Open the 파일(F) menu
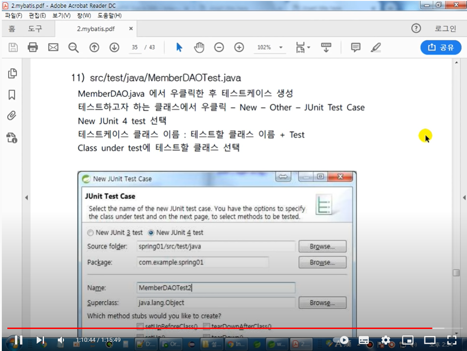Image resolution: width=467 pixels, height=351 pixels. (13, 16)
